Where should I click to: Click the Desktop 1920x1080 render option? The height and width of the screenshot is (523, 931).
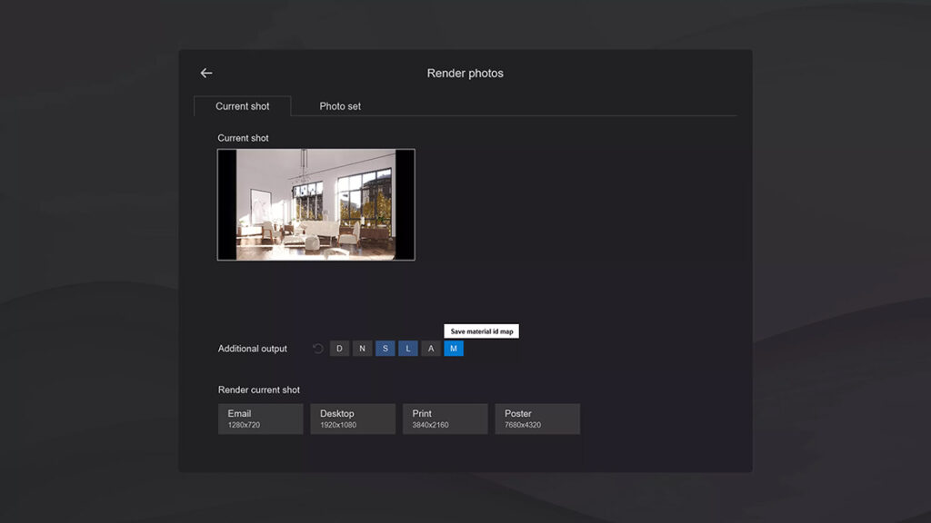tap(353, 418)
